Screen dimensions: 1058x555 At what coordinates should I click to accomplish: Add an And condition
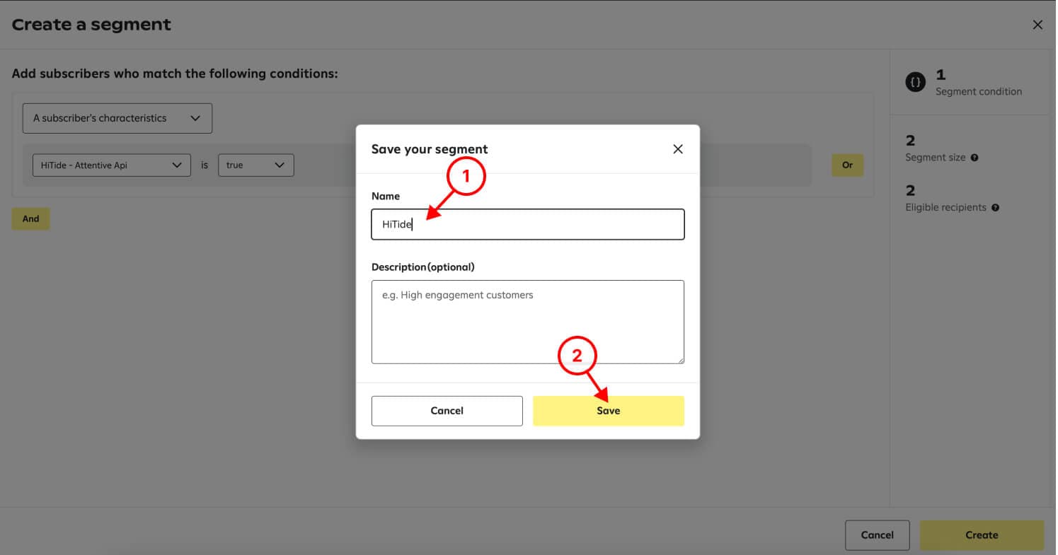click(30, 218)
